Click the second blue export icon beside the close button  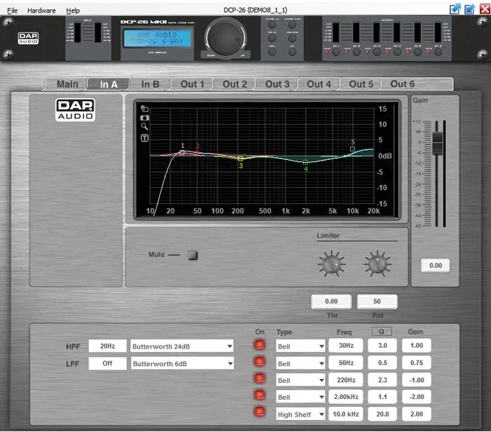click(x=469, y=9)
